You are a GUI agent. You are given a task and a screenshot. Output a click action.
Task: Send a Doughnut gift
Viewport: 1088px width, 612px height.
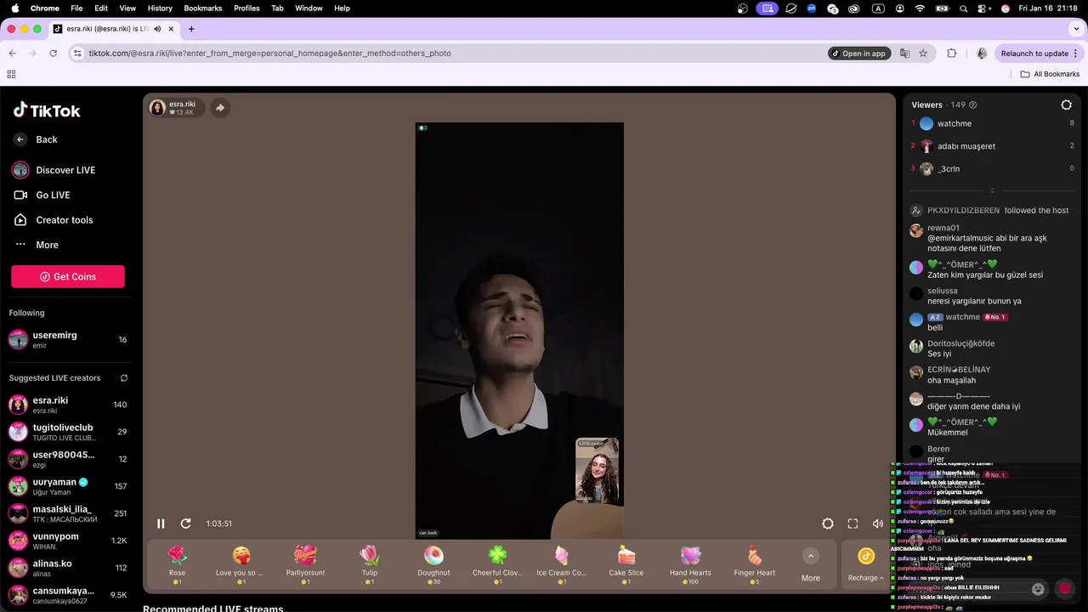pyautogui.click(x=433, y=565)
